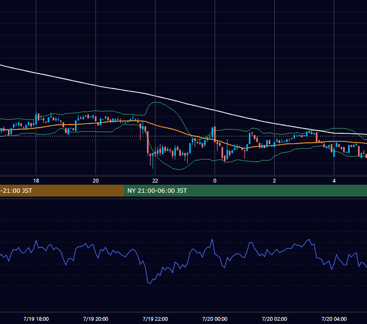Click the 7/20 02:00 date label
367x324 pixels.
[274, 319]
